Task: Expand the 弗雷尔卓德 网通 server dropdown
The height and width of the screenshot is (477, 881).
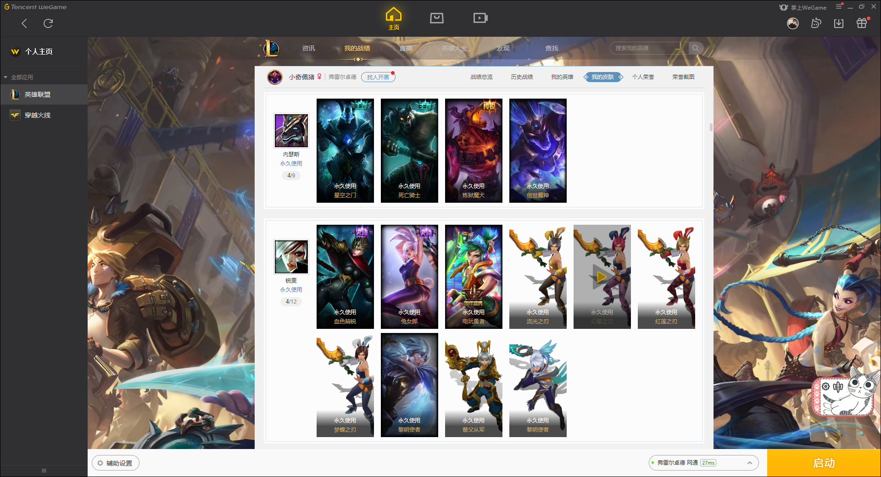Action: [704, 463]
